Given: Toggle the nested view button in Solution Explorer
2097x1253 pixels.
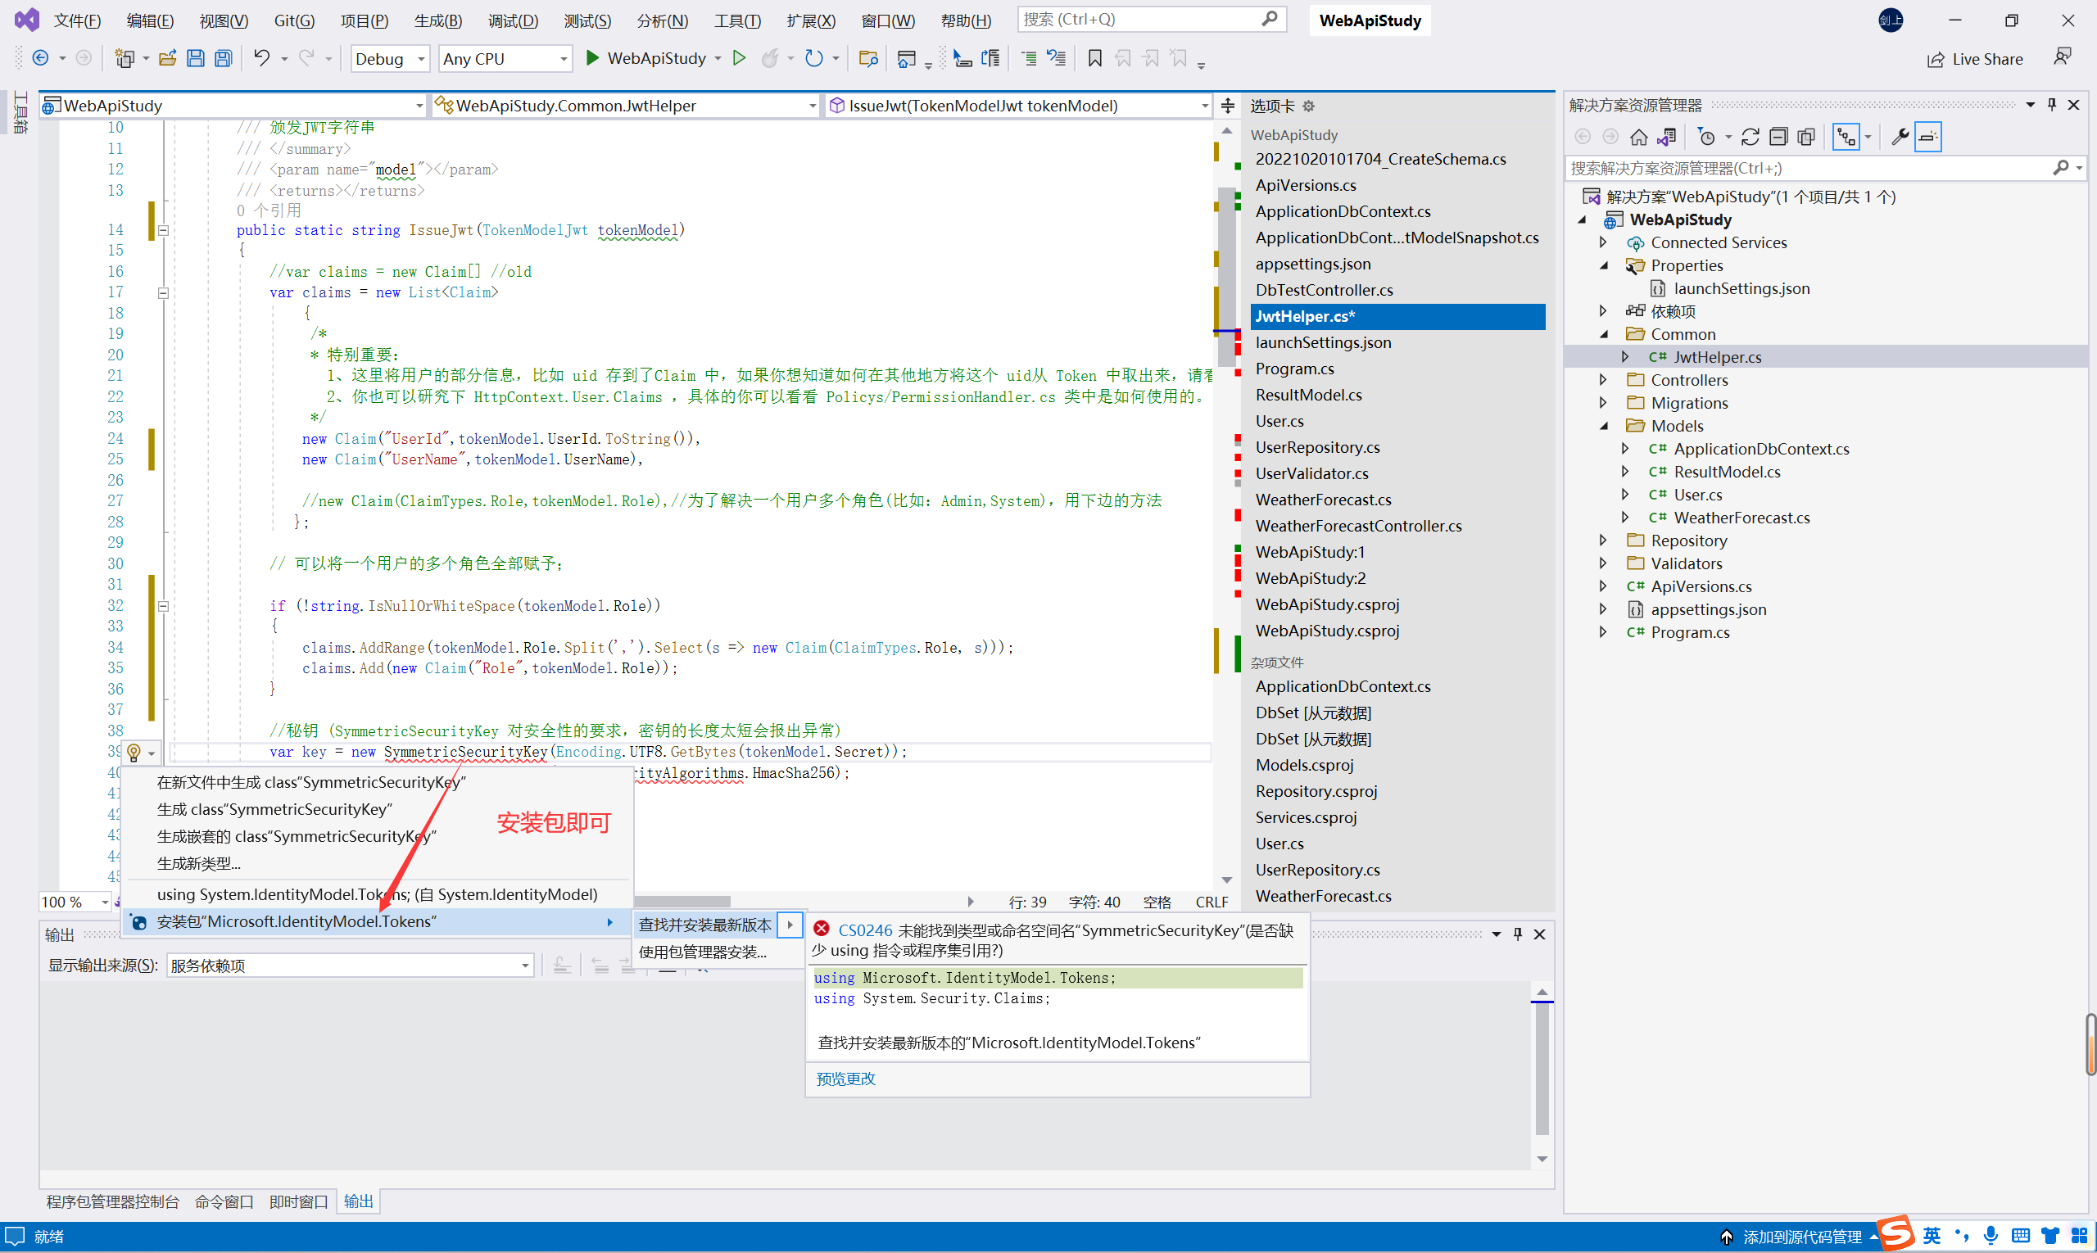Looking at the screenshot, I should point(1846,137).
